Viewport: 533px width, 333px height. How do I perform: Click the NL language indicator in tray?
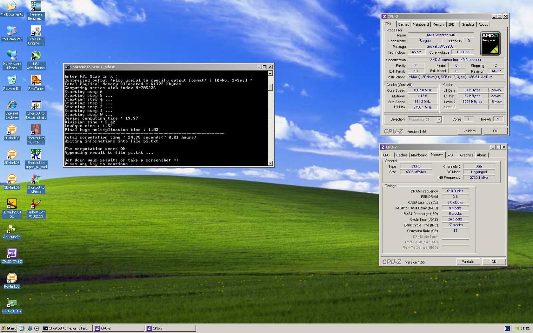pos(507,328)
